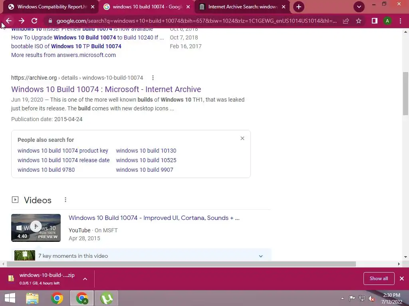Expand the download item options chevron

click(85, 279)
